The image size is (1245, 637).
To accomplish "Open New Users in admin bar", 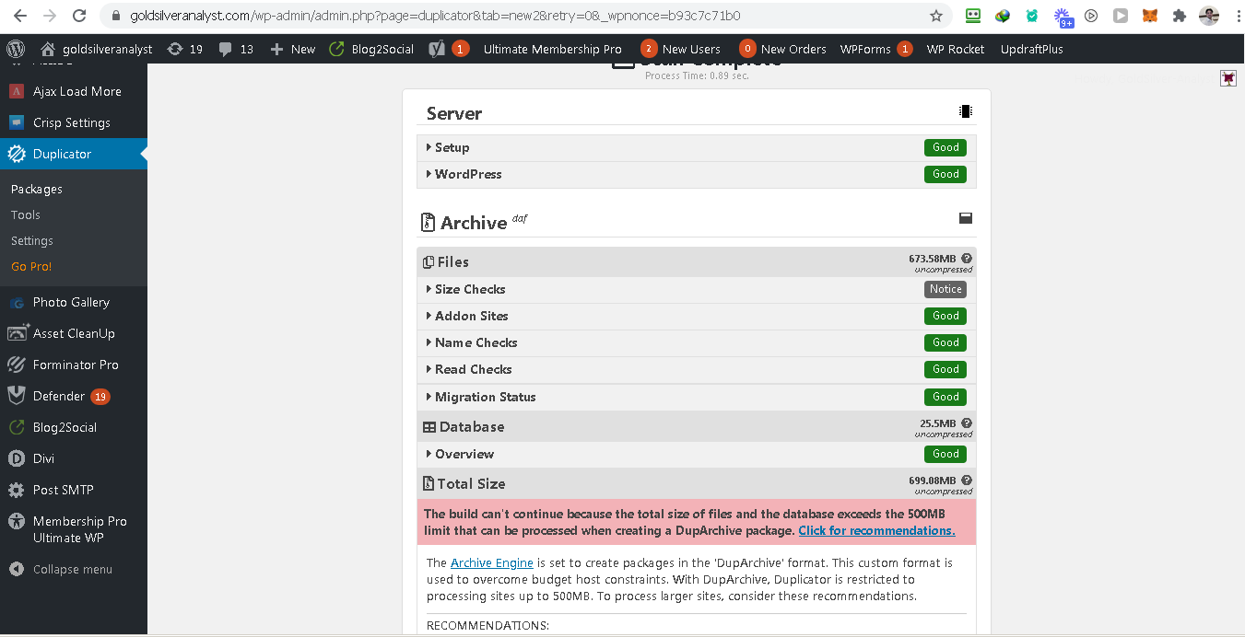I will tap(680, 49).
